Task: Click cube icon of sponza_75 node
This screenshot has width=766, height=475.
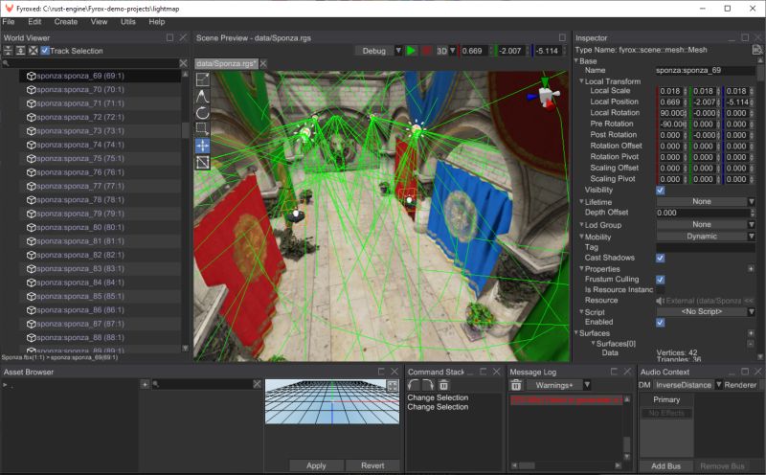Action: click(x=32, y=158)
